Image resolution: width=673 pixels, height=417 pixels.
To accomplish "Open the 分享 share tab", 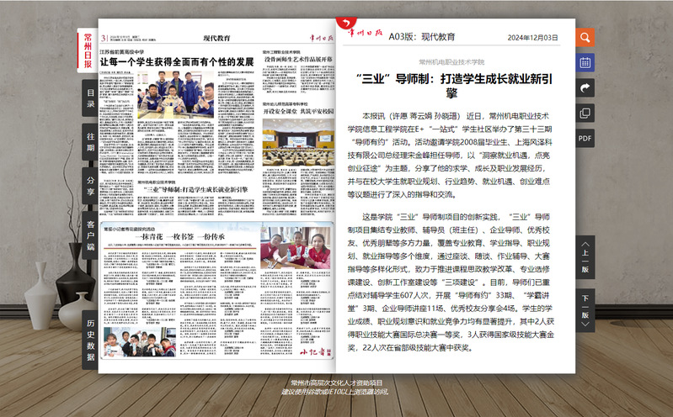I will (90, 182).
